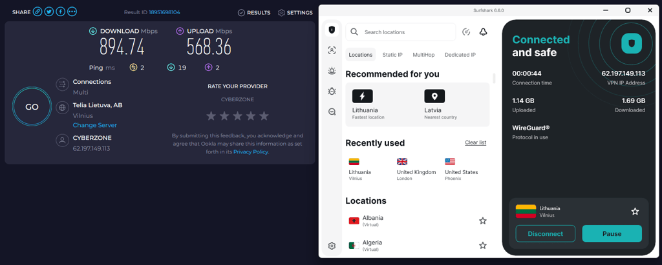662x265 pixels.
Task: Click the Disconnect button
Action: [546, 234]
